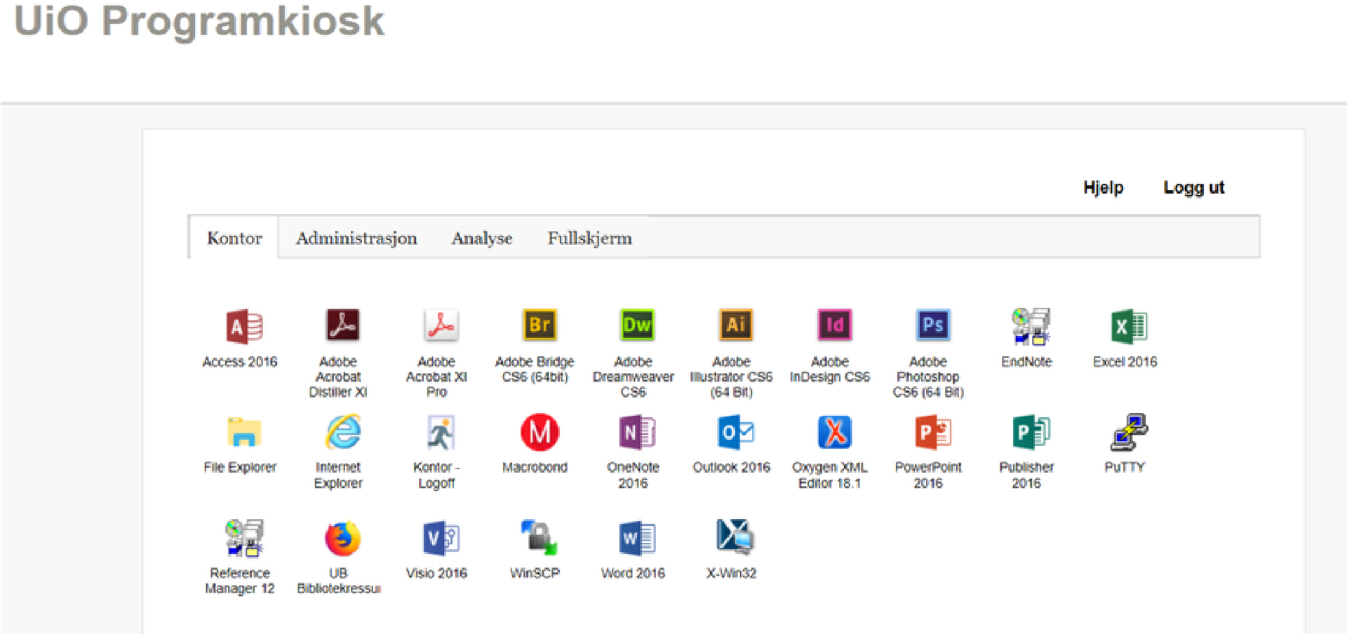
Task: Open the Macrobond icon
Action: [x=539, y=432]
